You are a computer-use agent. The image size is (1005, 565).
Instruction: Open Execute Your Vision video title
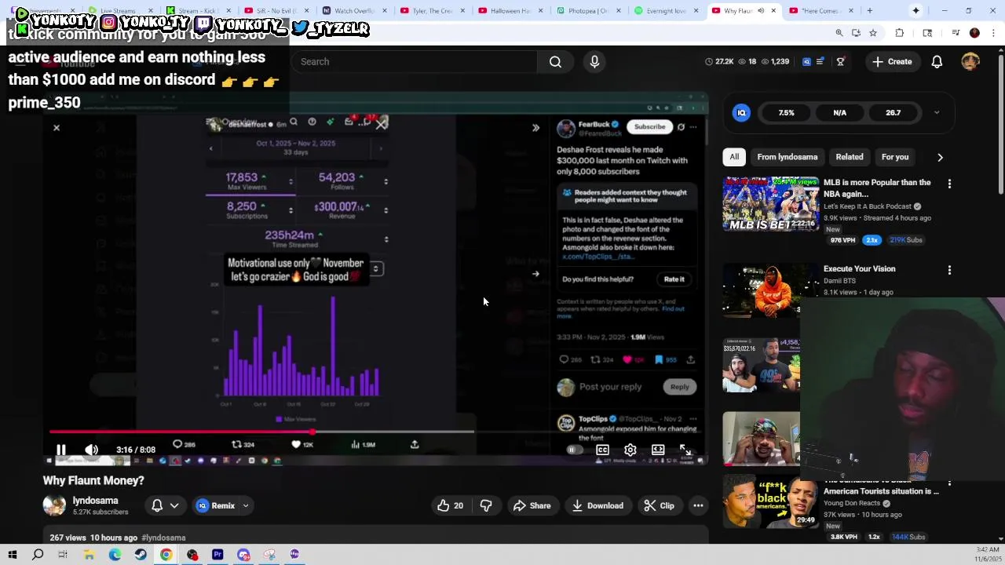pyautogui.click(x=859, y=268)
